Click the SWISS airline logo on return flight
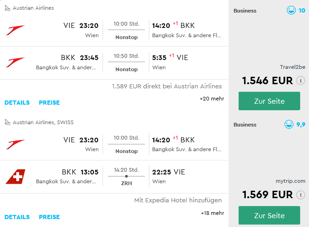This screenshot has width=309, height=227. [15, 176]
